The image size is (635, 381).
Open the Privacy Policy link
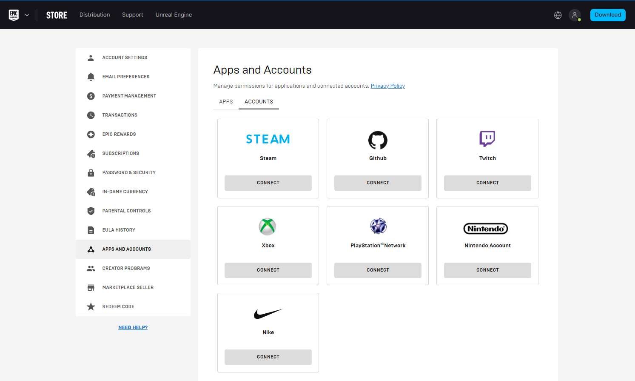tap(387, 86)
